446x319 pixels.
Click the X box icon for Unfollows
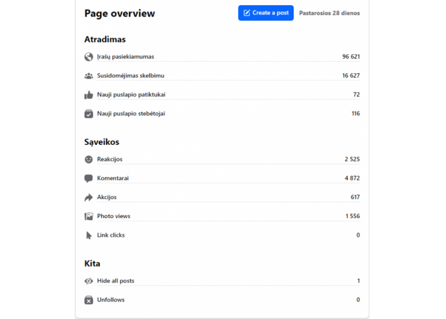89,300
